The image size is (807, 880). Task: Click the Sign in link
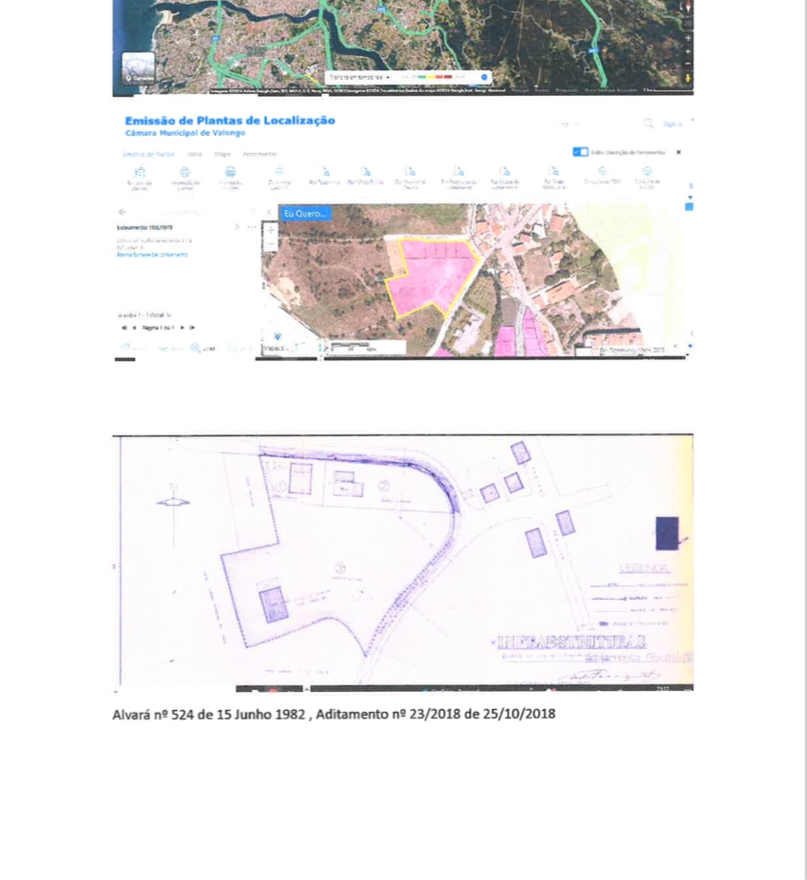(x=672, y=124)
